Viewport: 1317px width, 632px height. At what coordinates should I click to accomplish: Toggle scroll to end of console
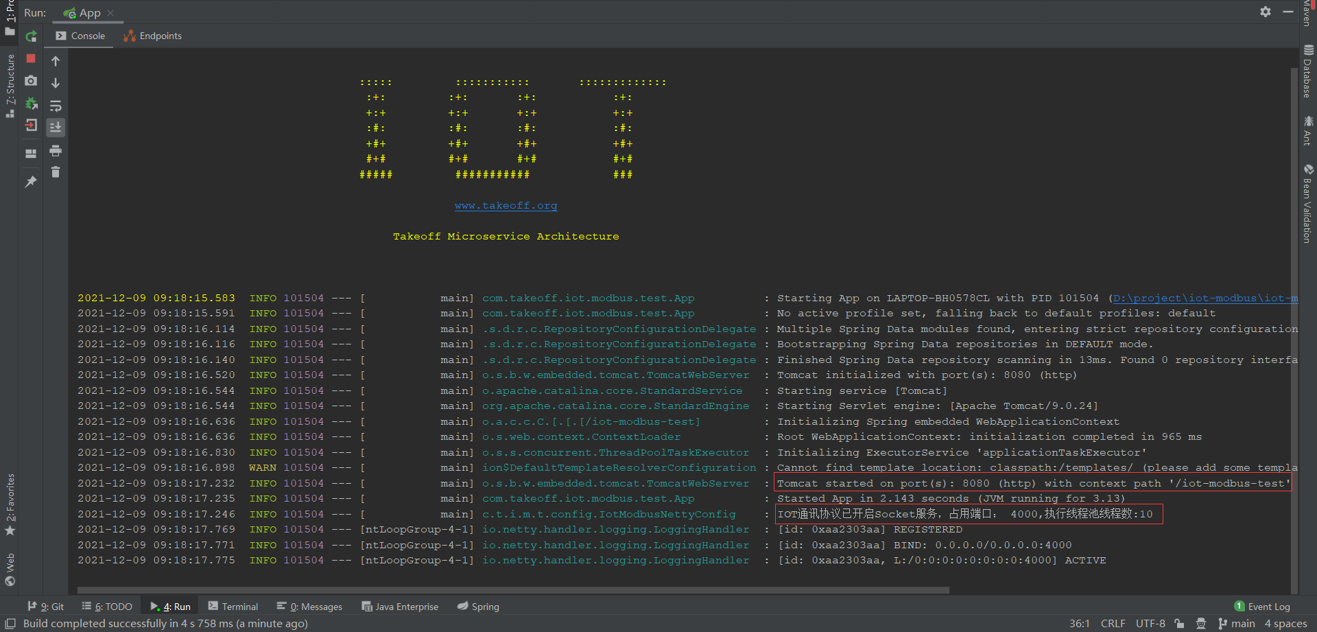56,127
